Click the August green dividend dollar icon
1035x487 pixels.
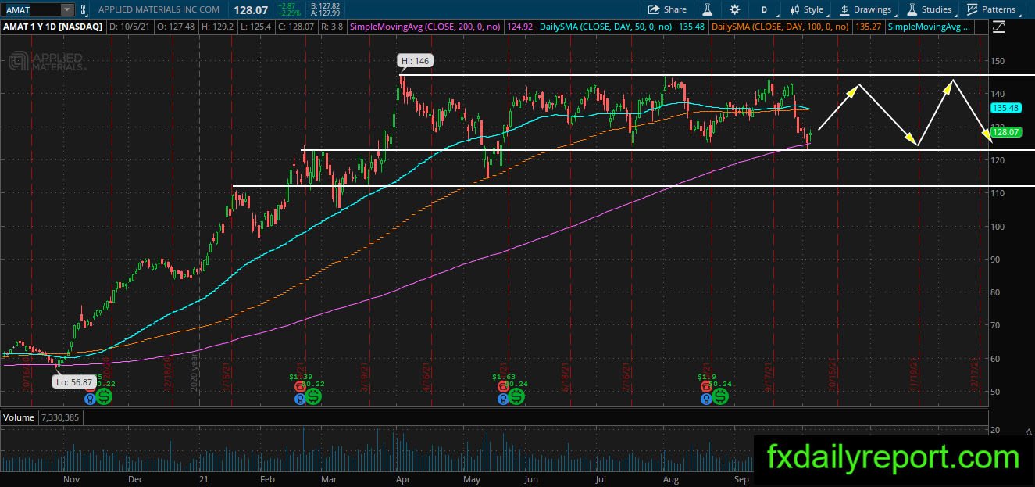[x=720, y=396]
